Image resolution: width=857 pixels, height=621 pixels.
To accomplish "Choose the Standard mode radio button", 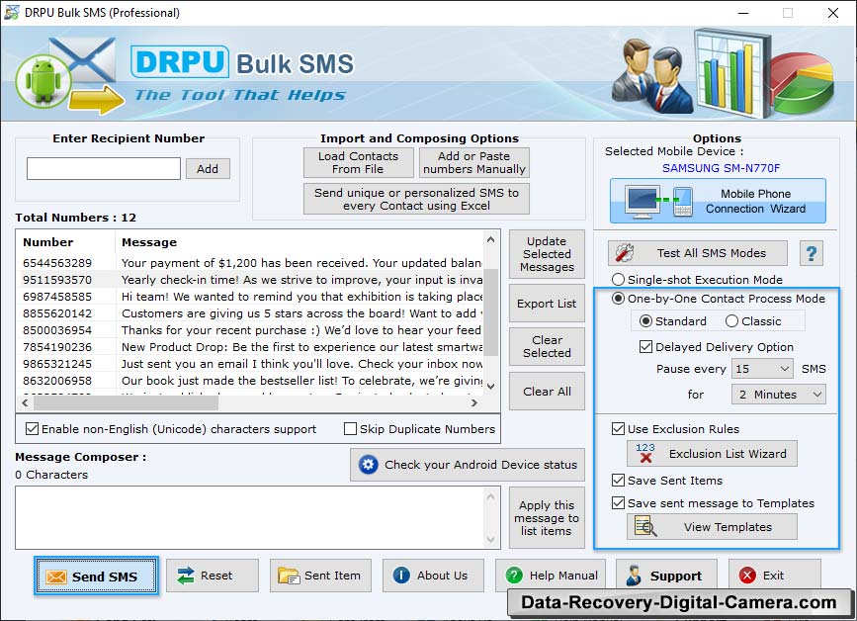I will click(x=646, y=321).
